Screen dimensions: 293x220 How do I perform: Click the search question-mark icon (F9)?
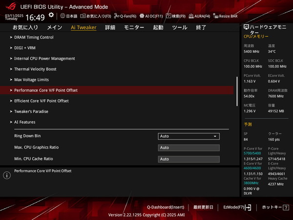(x=168, y=16)
